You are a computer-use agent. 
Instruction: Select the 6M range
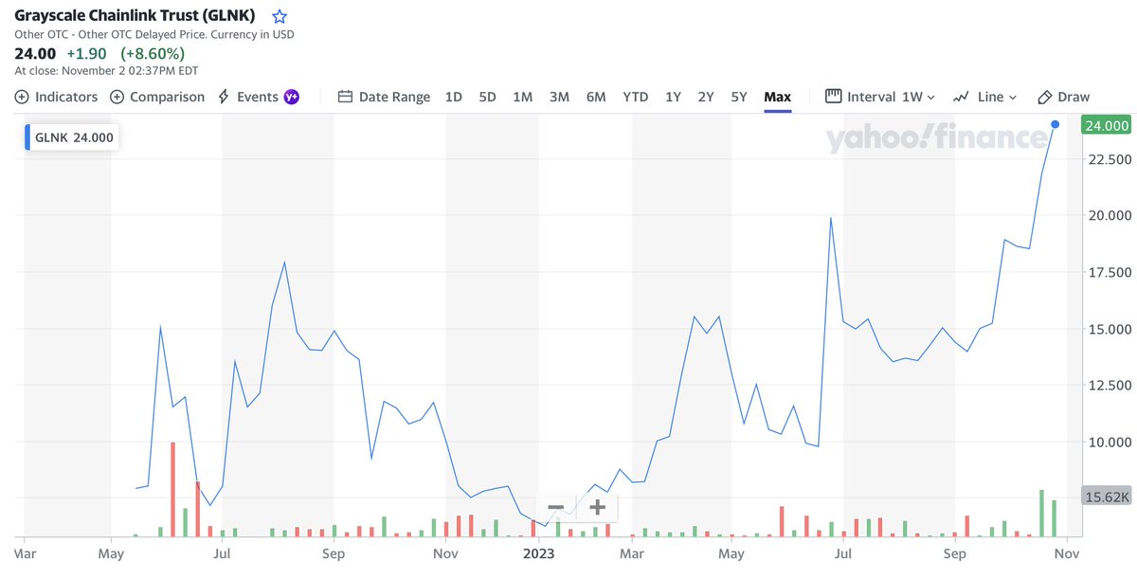595,97
